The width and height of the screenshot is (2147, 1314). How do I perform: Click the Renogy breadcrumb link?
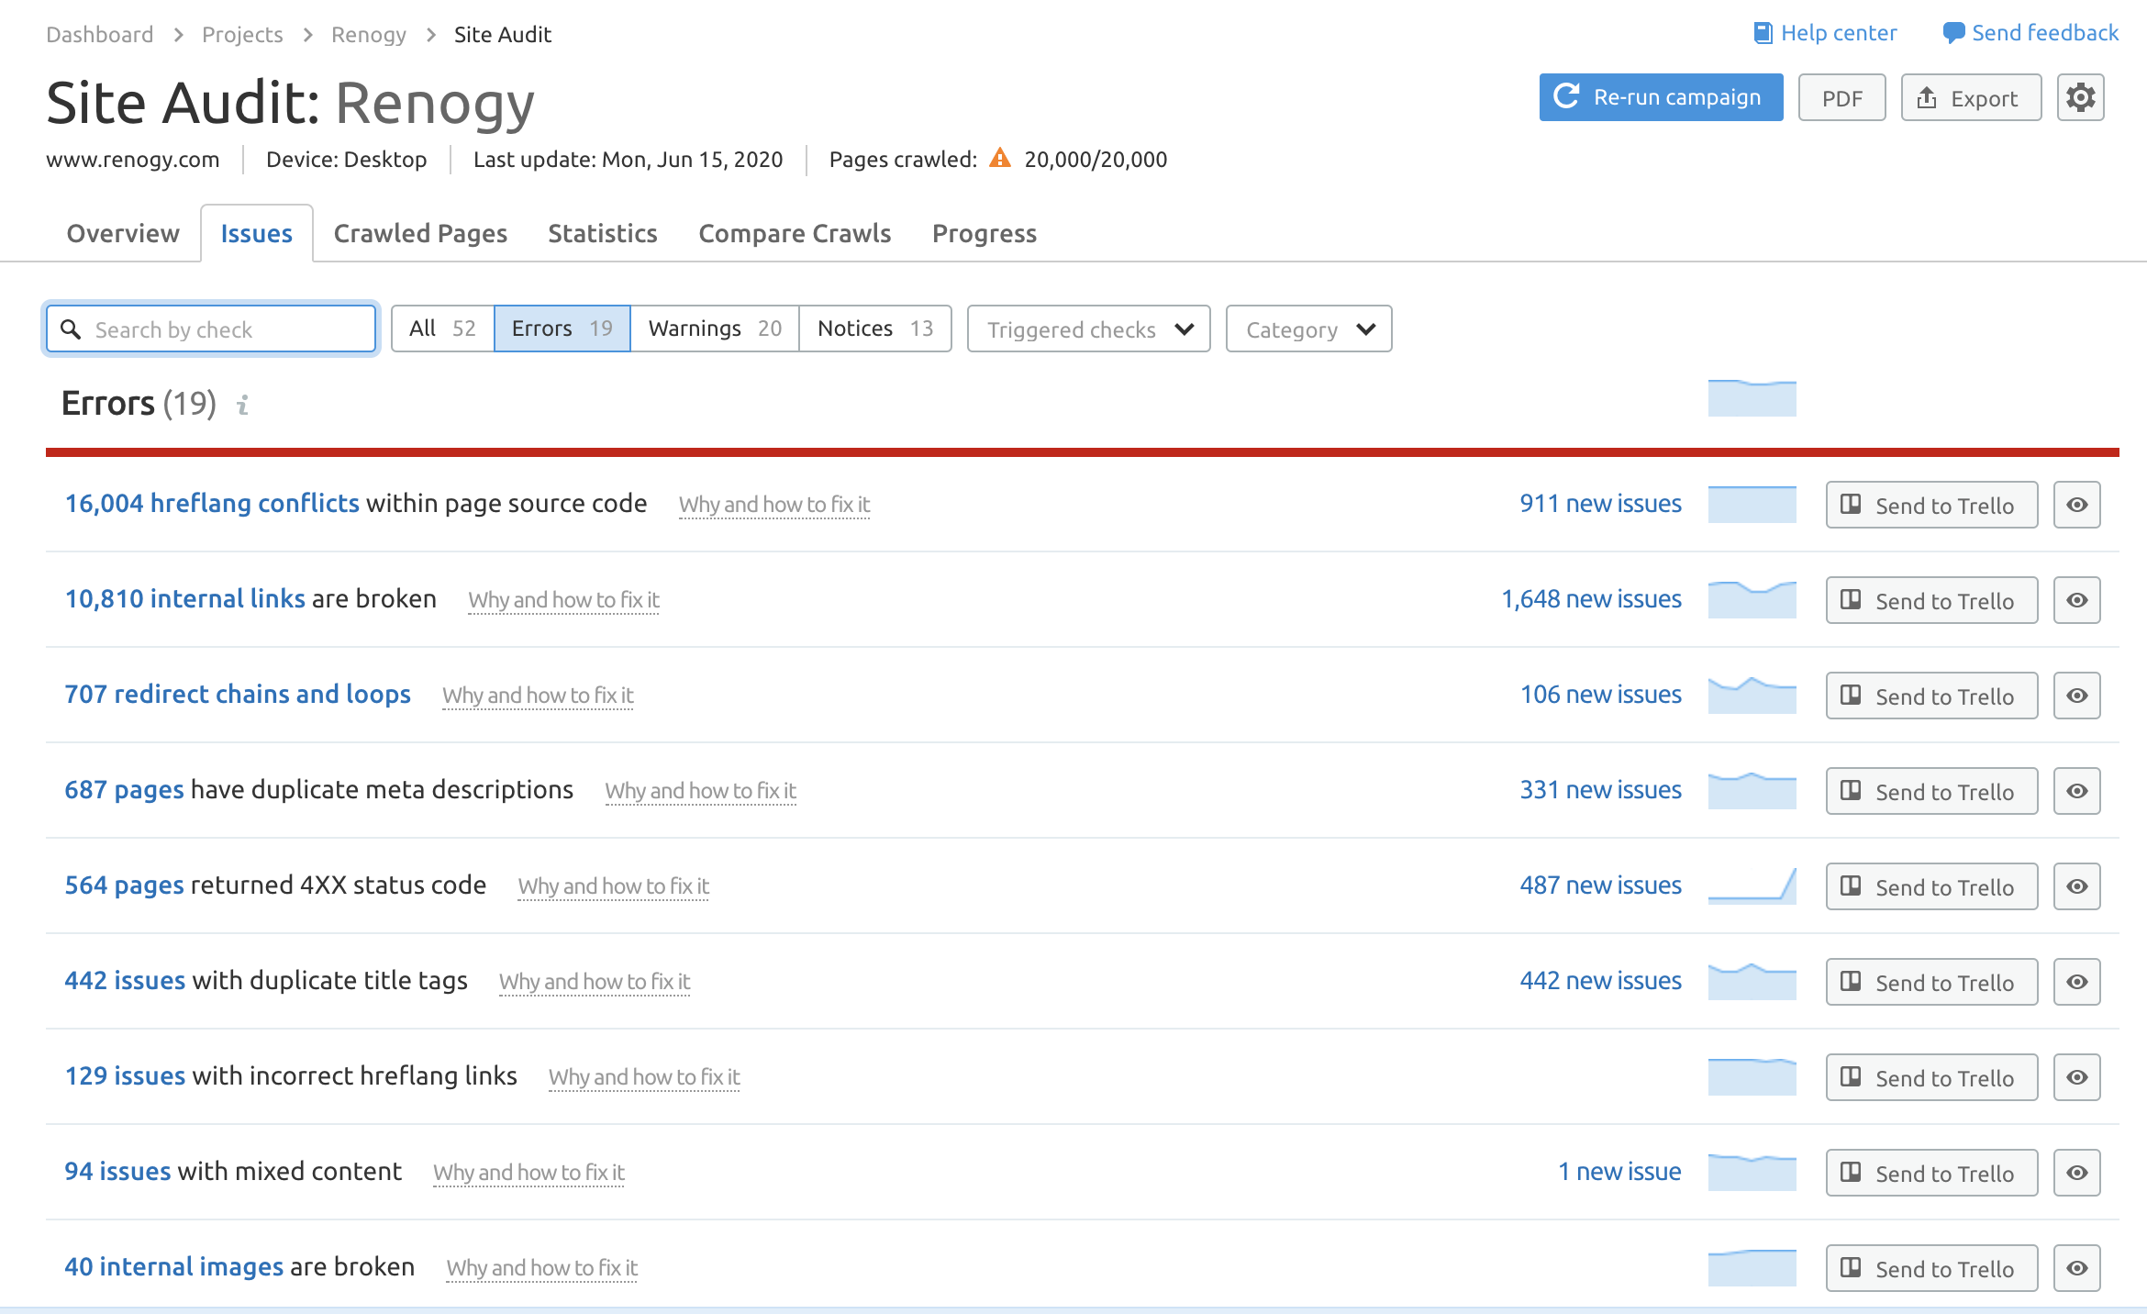tap(368, 35)
